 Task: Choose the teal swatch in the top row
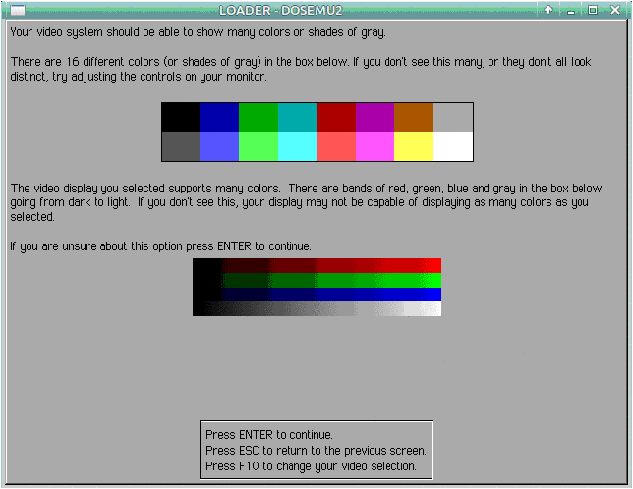(x=297, y=117)
